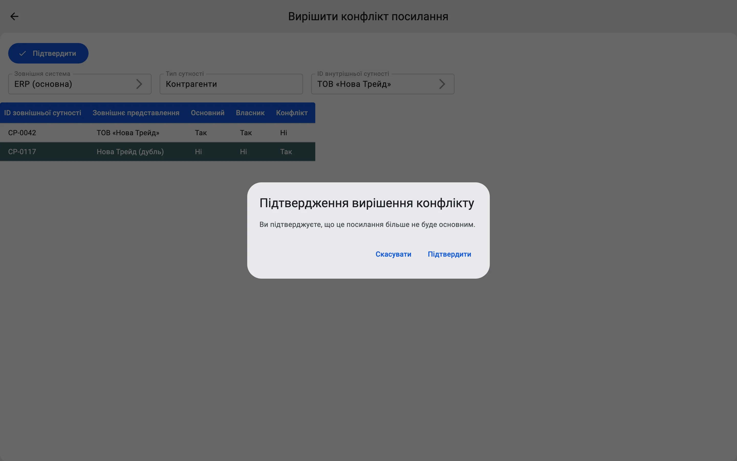The image size is (737, 461).
Task: Click Ні in Конфлікт column of CP-0042
Action: point(284,133)
